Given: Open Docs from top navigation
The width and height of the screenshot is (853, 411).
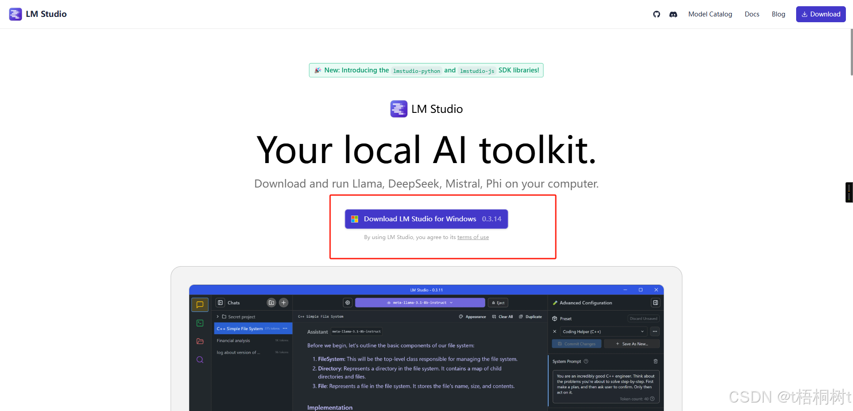Looking at the screenshot, I should (752, 14).
